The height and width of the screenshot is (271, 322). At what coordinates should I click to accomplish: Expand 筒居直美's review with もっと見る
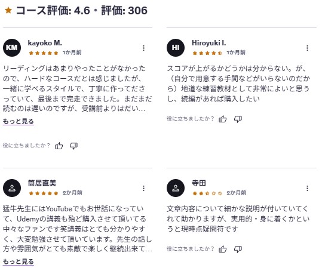(19, 261)
